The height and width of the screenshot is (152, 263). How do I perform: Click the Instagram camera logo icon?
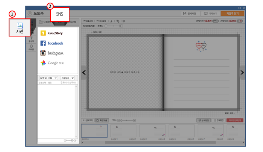tap(43, 53)
